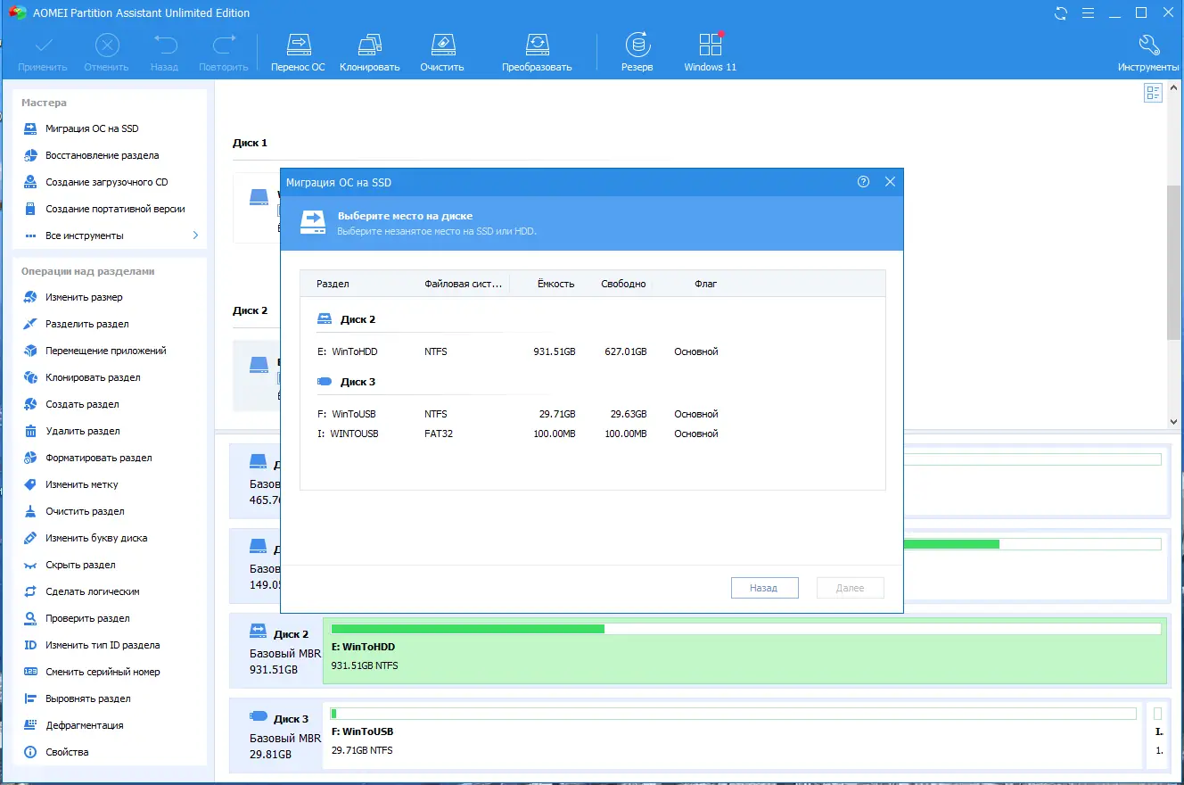Click the Назад button in the dialog
This screenshot has width=1184, height=785.
pos(764,588)
